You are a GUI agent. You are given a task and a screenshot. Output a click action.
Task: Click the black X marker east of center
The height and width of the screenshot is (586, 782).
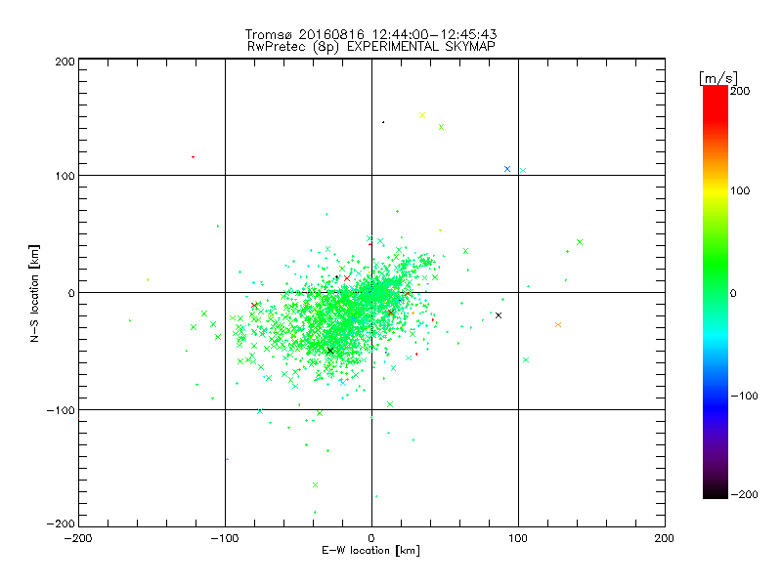499,315
